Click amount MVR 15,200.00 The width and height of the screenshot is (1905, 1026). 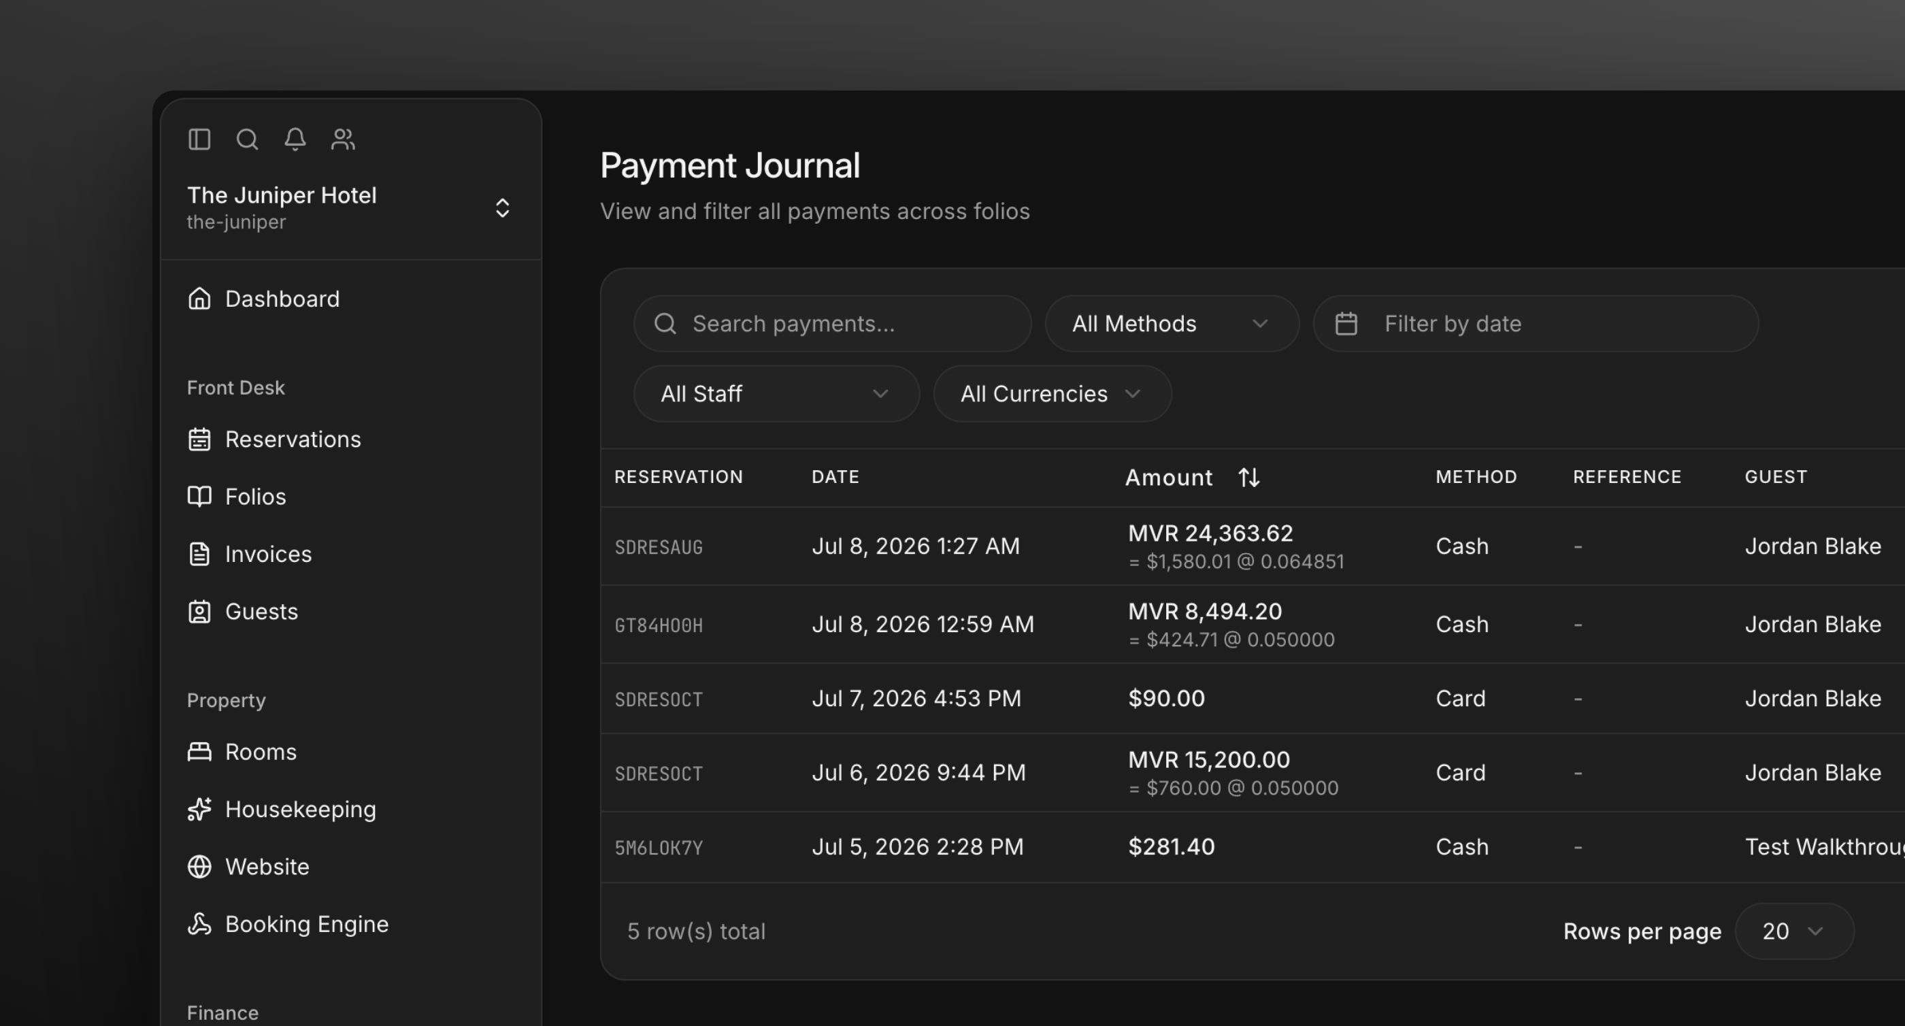tap(1208, 760)
